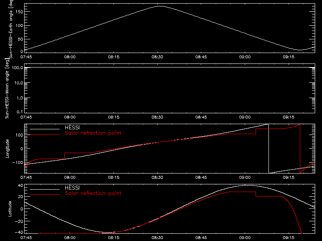Click the 0.1 tick on Moon angle plot
The width and height of the screenshot is (322, 241).
(20, 112)
